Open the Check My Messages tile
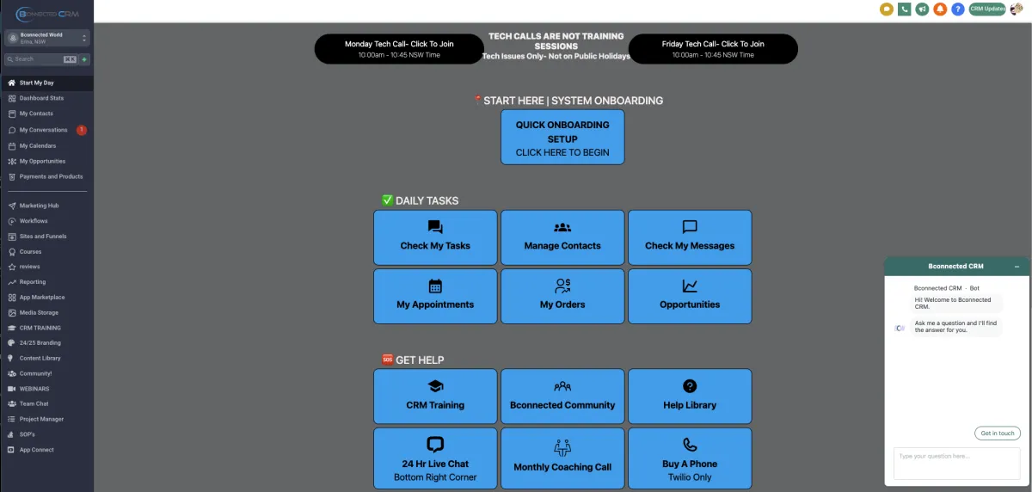1032x492 pixels. (690, 237)
